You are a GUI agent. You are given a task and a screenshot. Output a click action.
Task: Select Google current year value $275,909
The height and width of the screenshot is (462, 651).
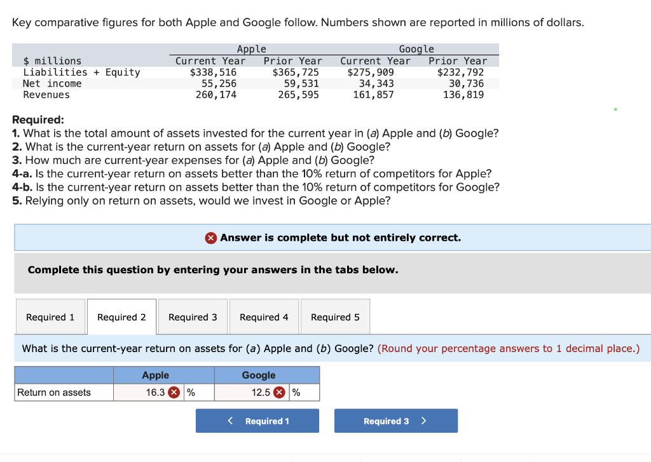pyautogui.click(x=371, y=72)
